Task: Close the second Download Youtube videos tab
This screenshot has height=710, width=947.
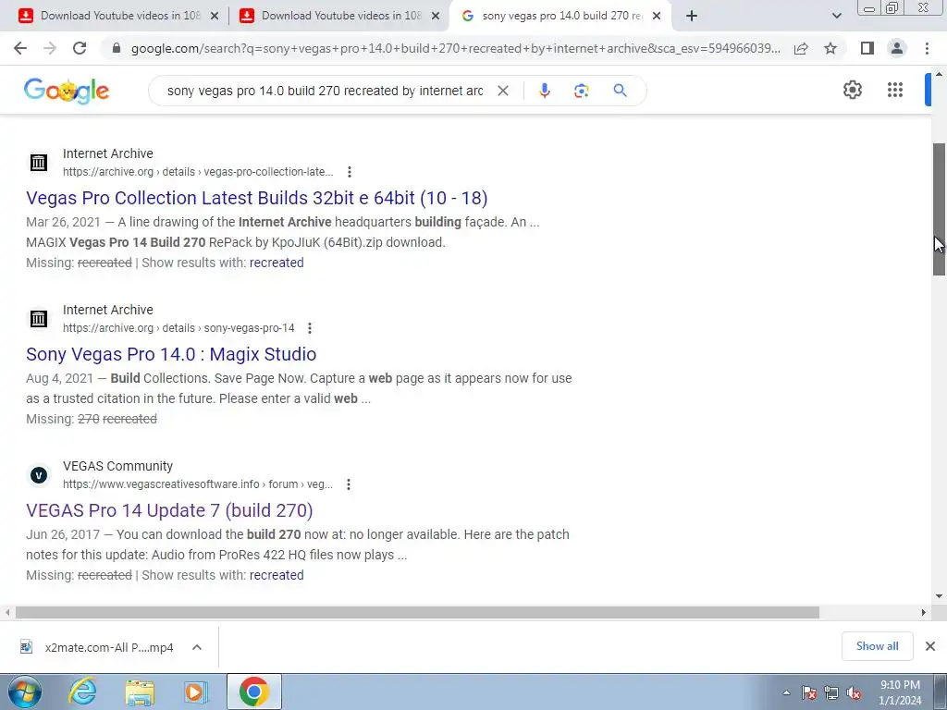Action: point(436,17)
